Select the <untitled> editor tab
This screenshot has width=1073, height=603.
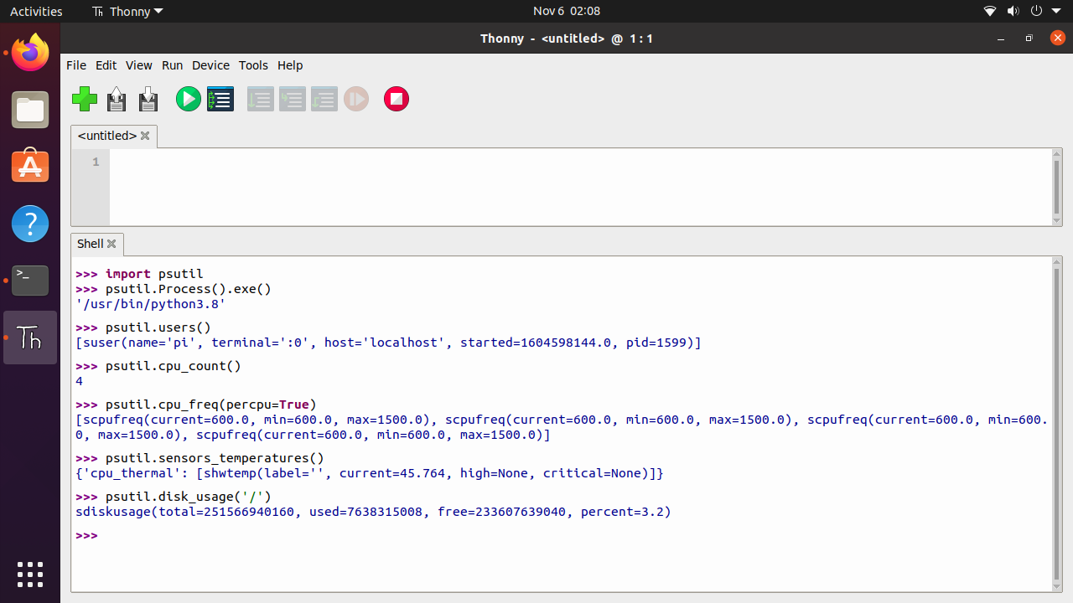coord(107,136)
